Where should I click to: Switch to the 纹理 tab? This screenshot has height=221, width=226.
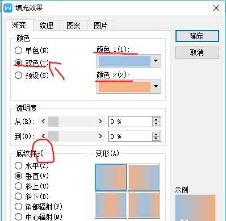coord(47,26)
